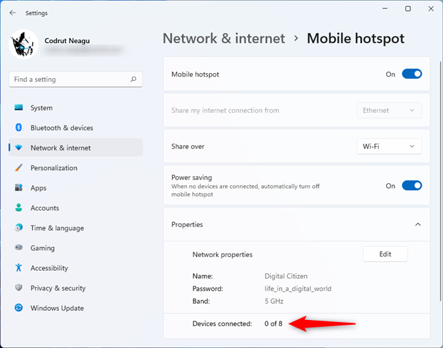Click the Personalization paintbrush icon
This screenshot has height=348, width=443.
[18, 168]
